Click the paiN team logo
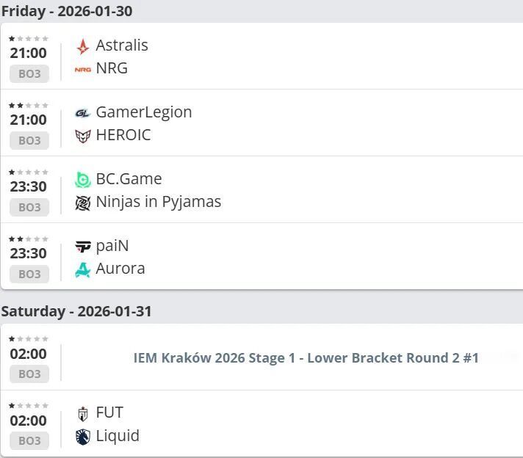 tap(83, 247)
